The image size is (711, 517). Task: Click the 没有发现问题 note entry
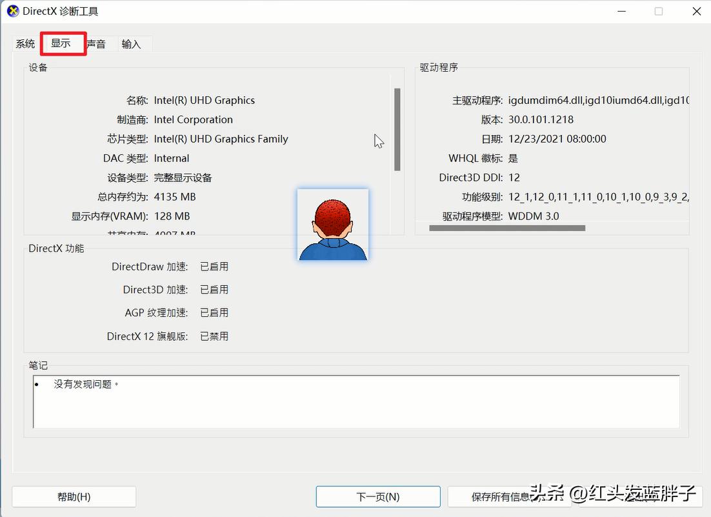tap(73, 383)
